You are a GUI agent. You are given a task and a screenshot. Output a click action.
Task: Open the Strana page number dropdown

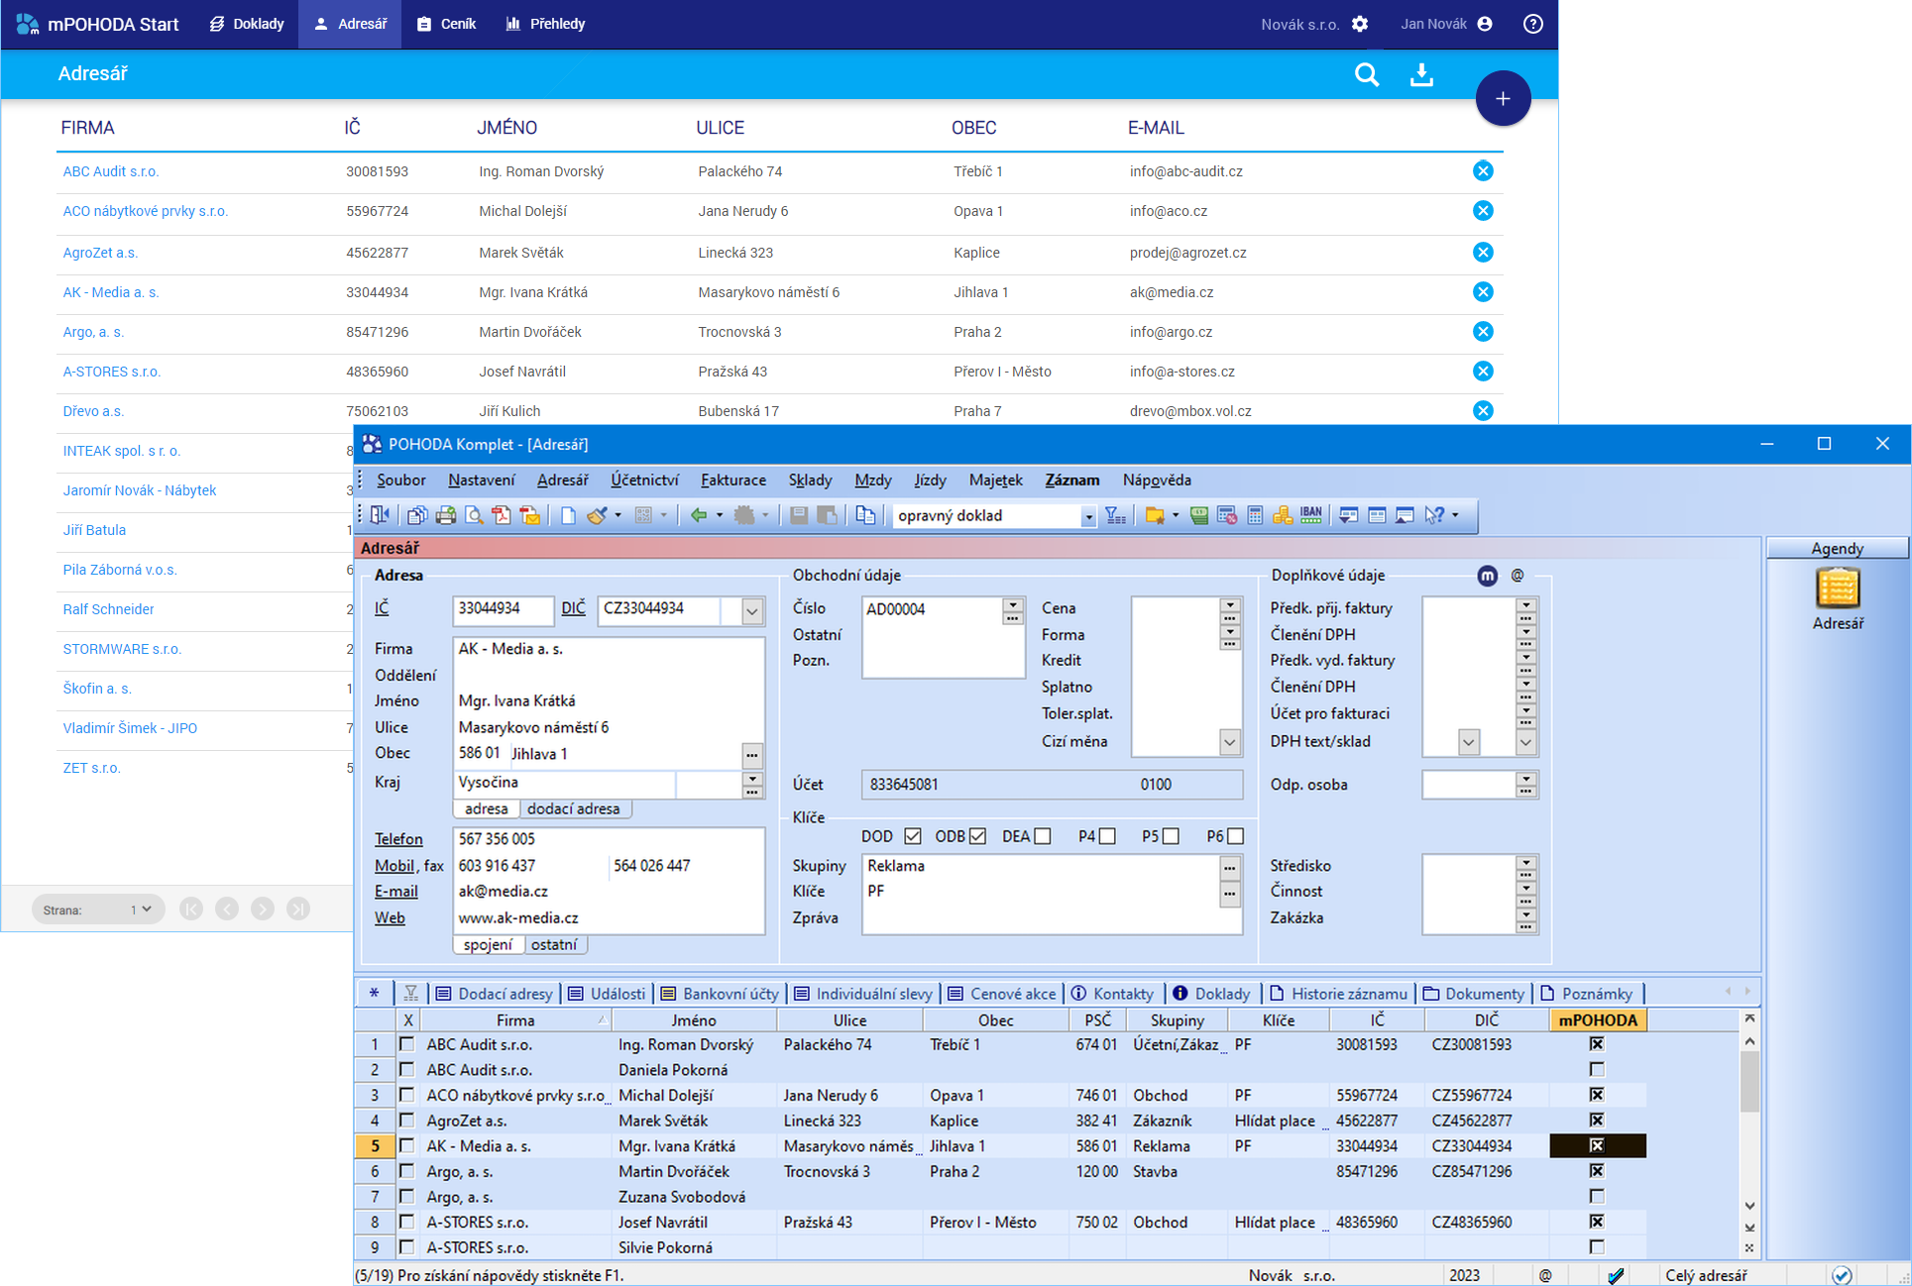141,910
